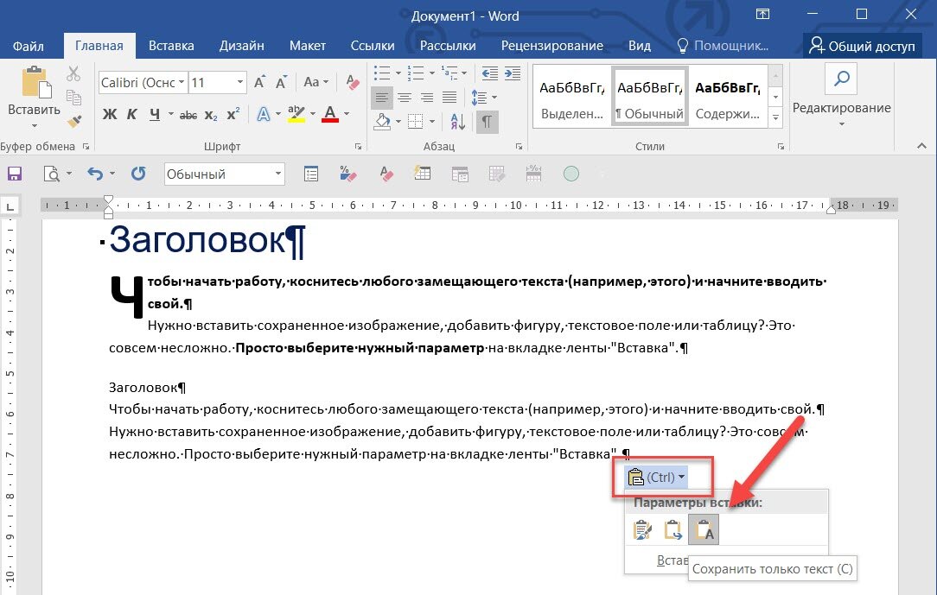Switch to the Макет tab

point(308,46)
